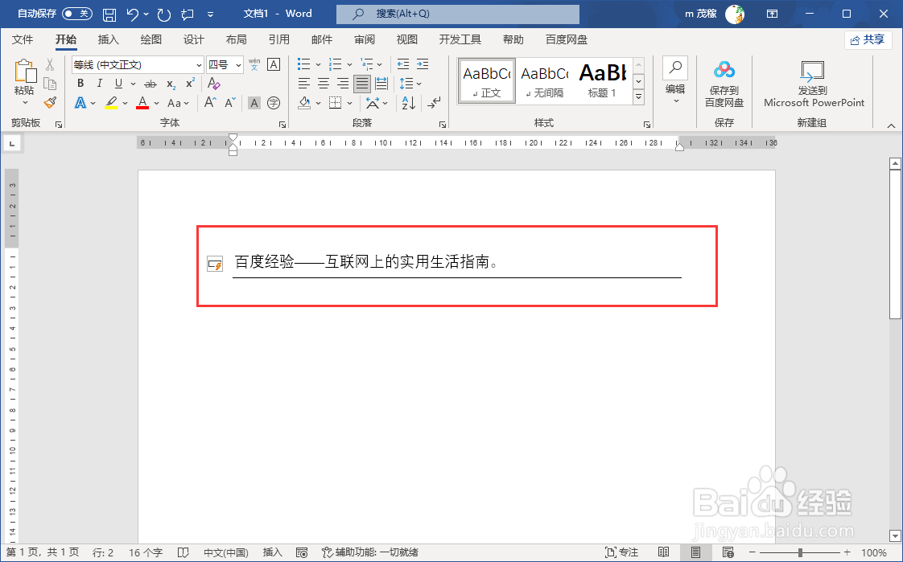Toggle underline formatting

pyautogui.click(x=118, y=84)
